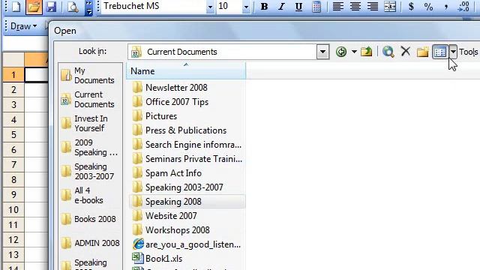Select row header 5 in the worksheet
Viewport: 480px width, 270px height.
point(13,135)
